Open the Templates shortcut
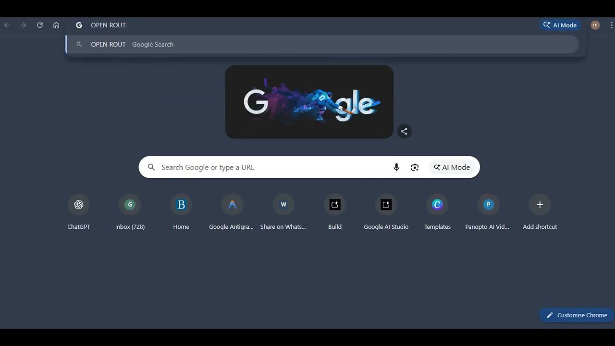 tap(437, 212)
